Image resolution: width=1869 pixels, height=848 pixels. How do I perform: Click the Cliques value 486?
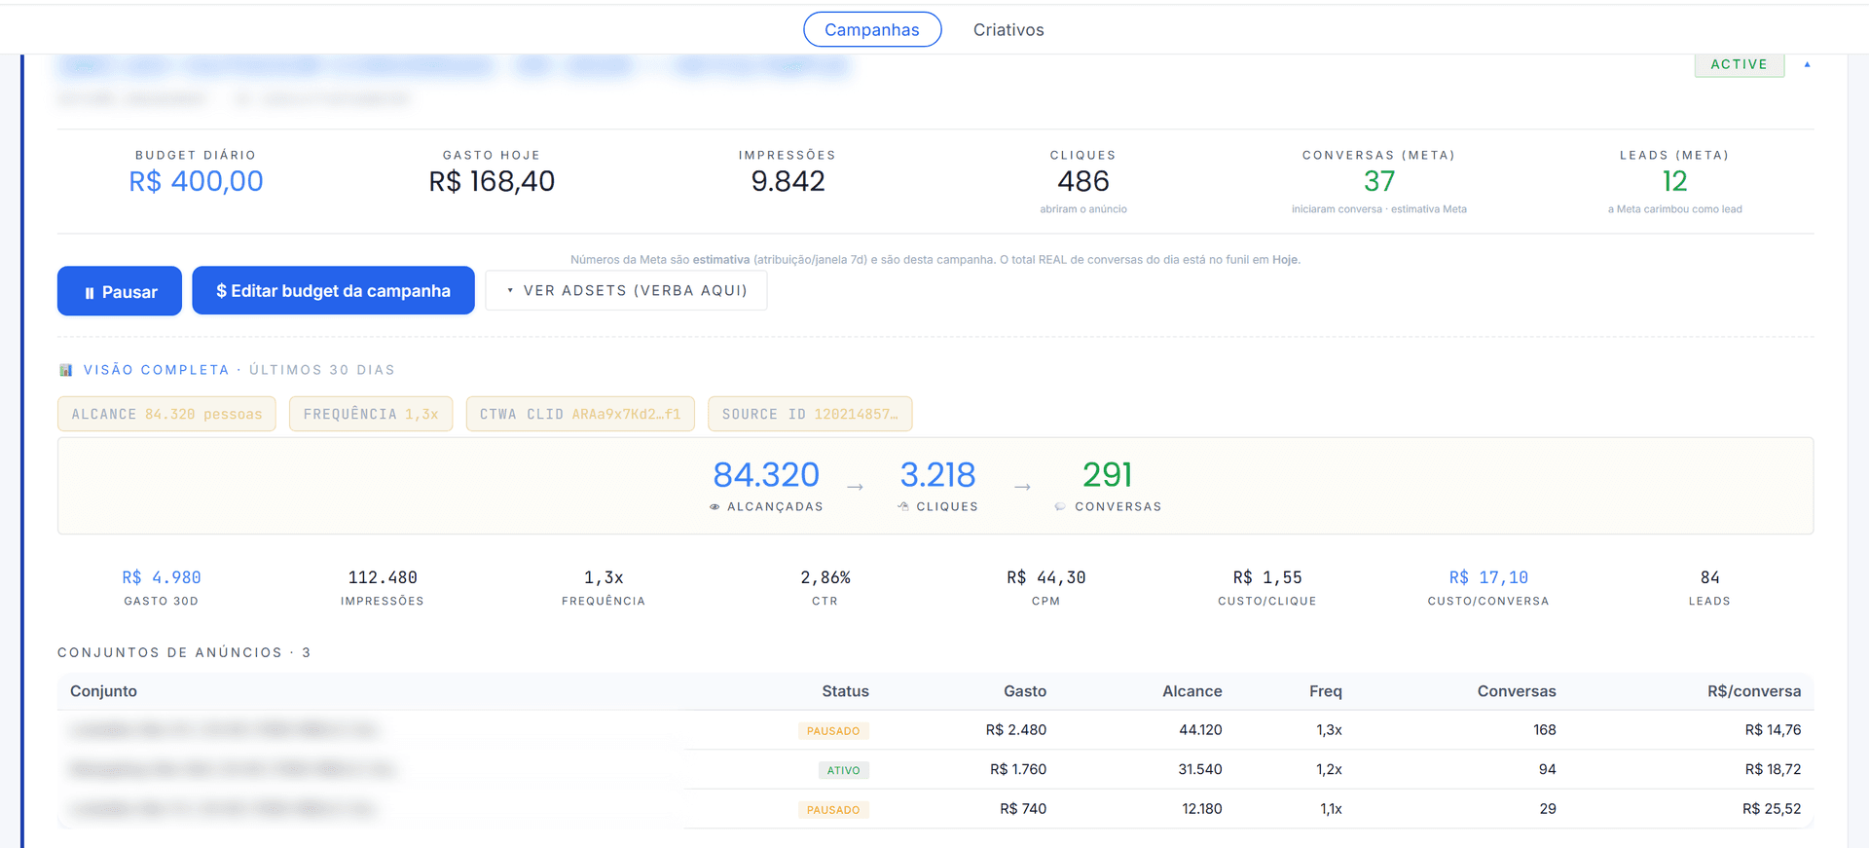pyautogui.click(x=1083, y=181)
